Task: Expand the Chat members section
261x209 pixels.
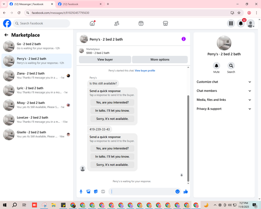Action: click(x=224, y=91)
